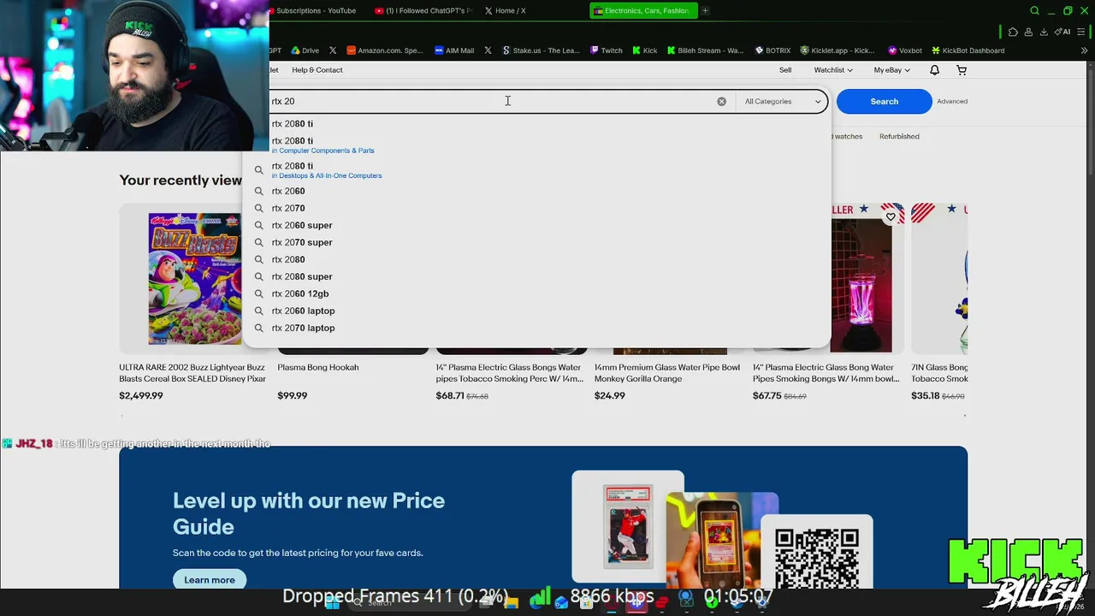Open Google Drive bookmark
This screenshot has width=1095, height=616.
[x=305, y=50]
